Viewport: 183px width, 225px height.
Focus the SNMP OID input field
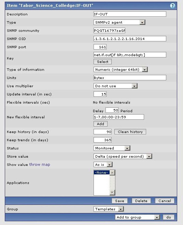click(x=130, y=39)
